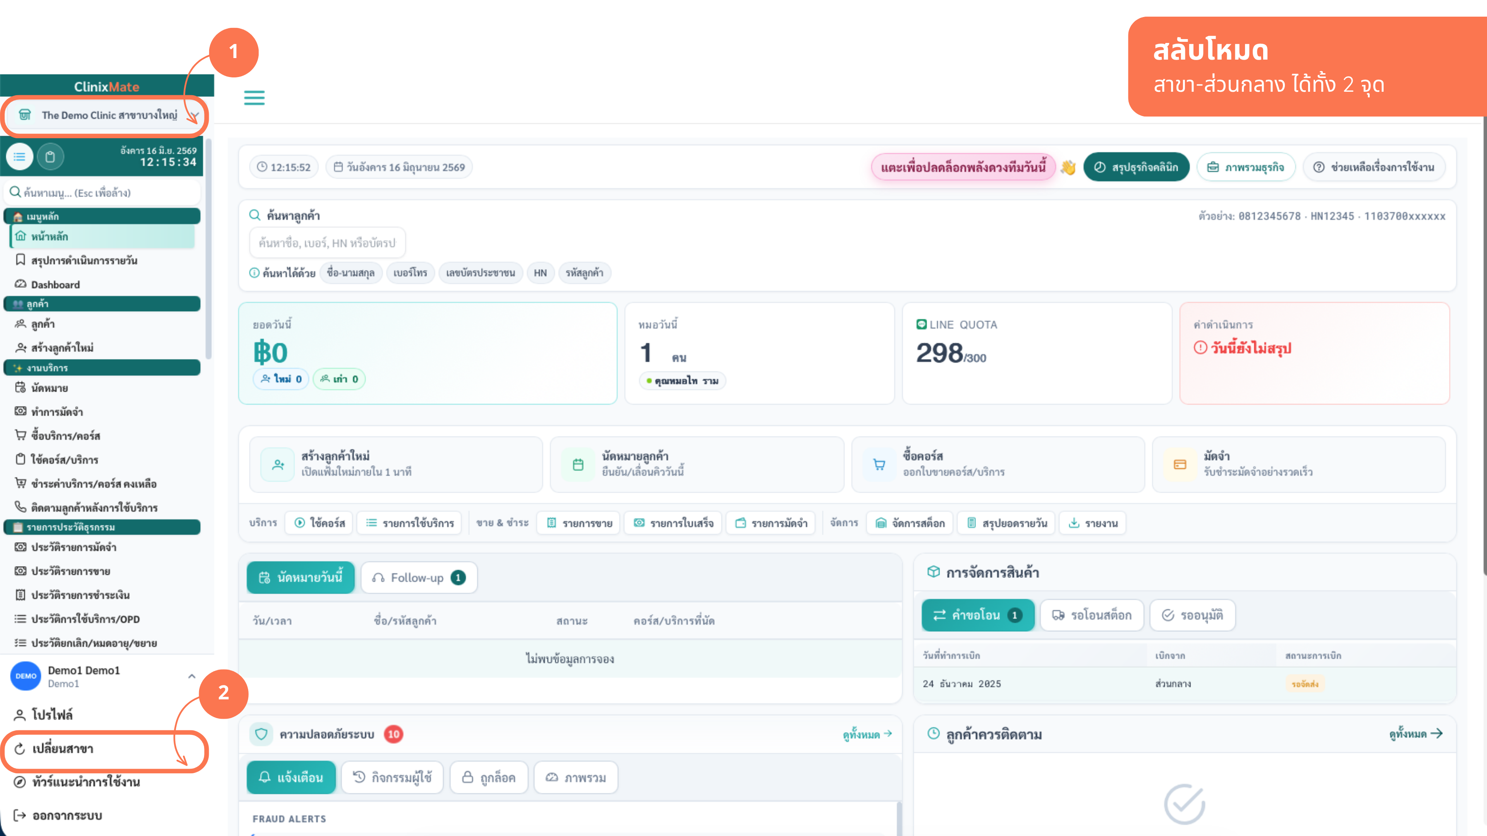Switch to คำขอโอน tab
This screenshot has width=1487, height=836.
(x=978, y=615)
